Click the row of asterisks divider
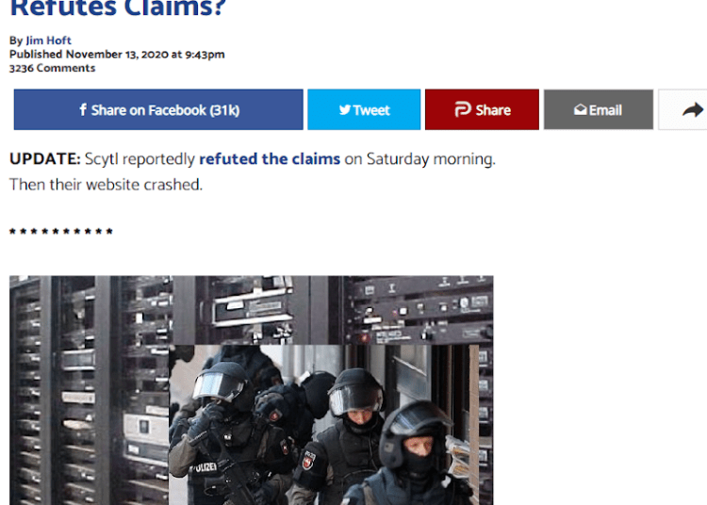Image resolution: width=707 pixels, height=505 pixels. point(61,231)
